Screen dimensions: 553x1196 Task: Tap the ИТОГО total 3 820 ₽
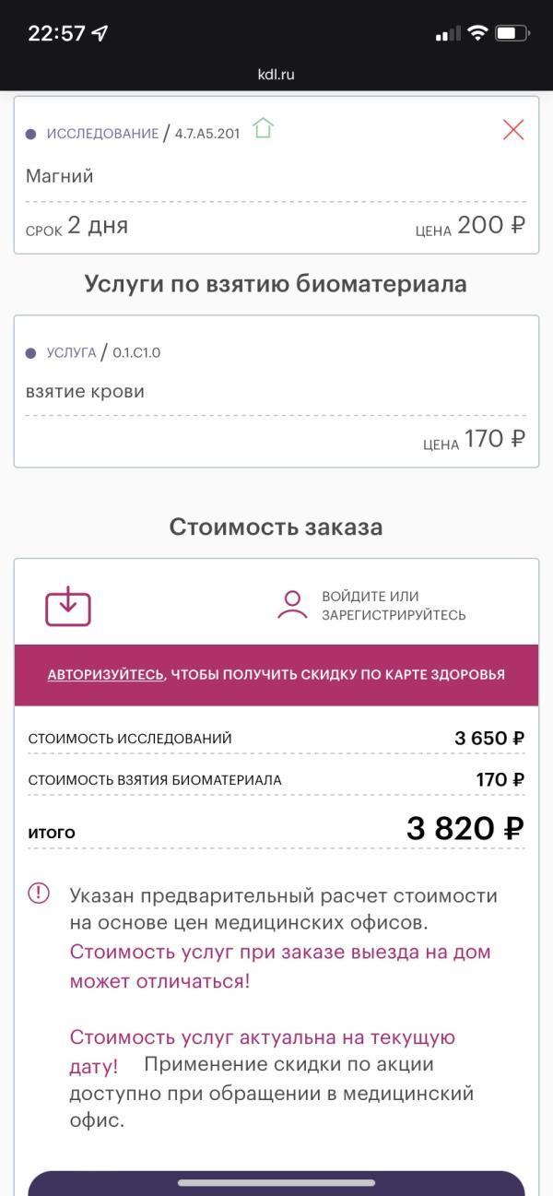click(x=465, y=829)
